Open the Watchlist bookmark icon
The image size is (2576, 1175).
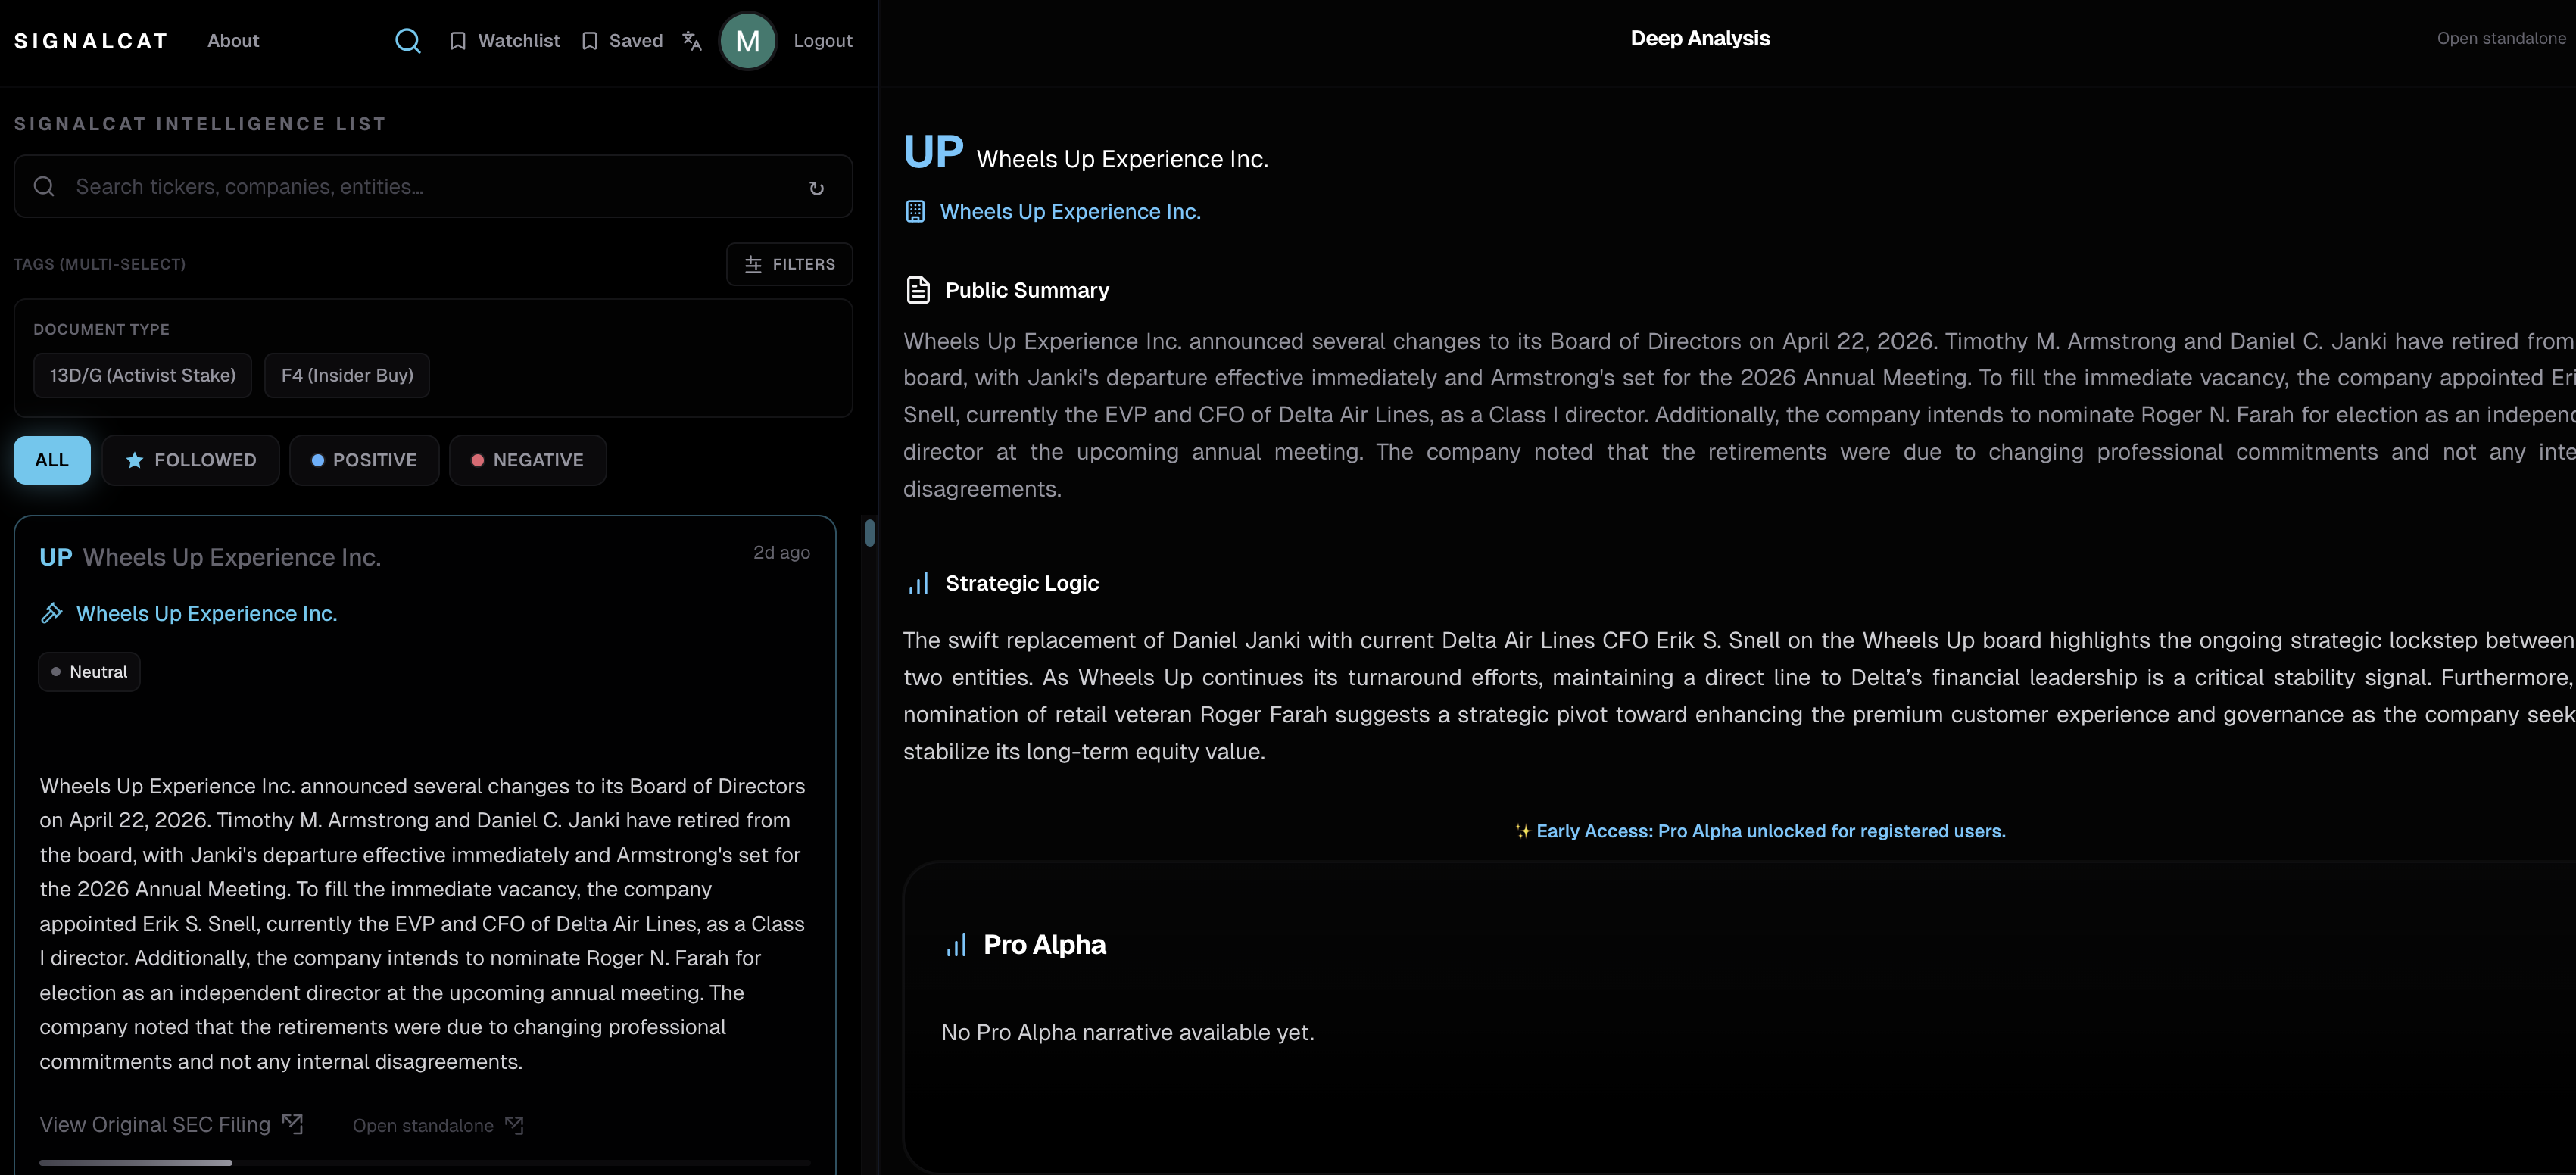(458, 41)
